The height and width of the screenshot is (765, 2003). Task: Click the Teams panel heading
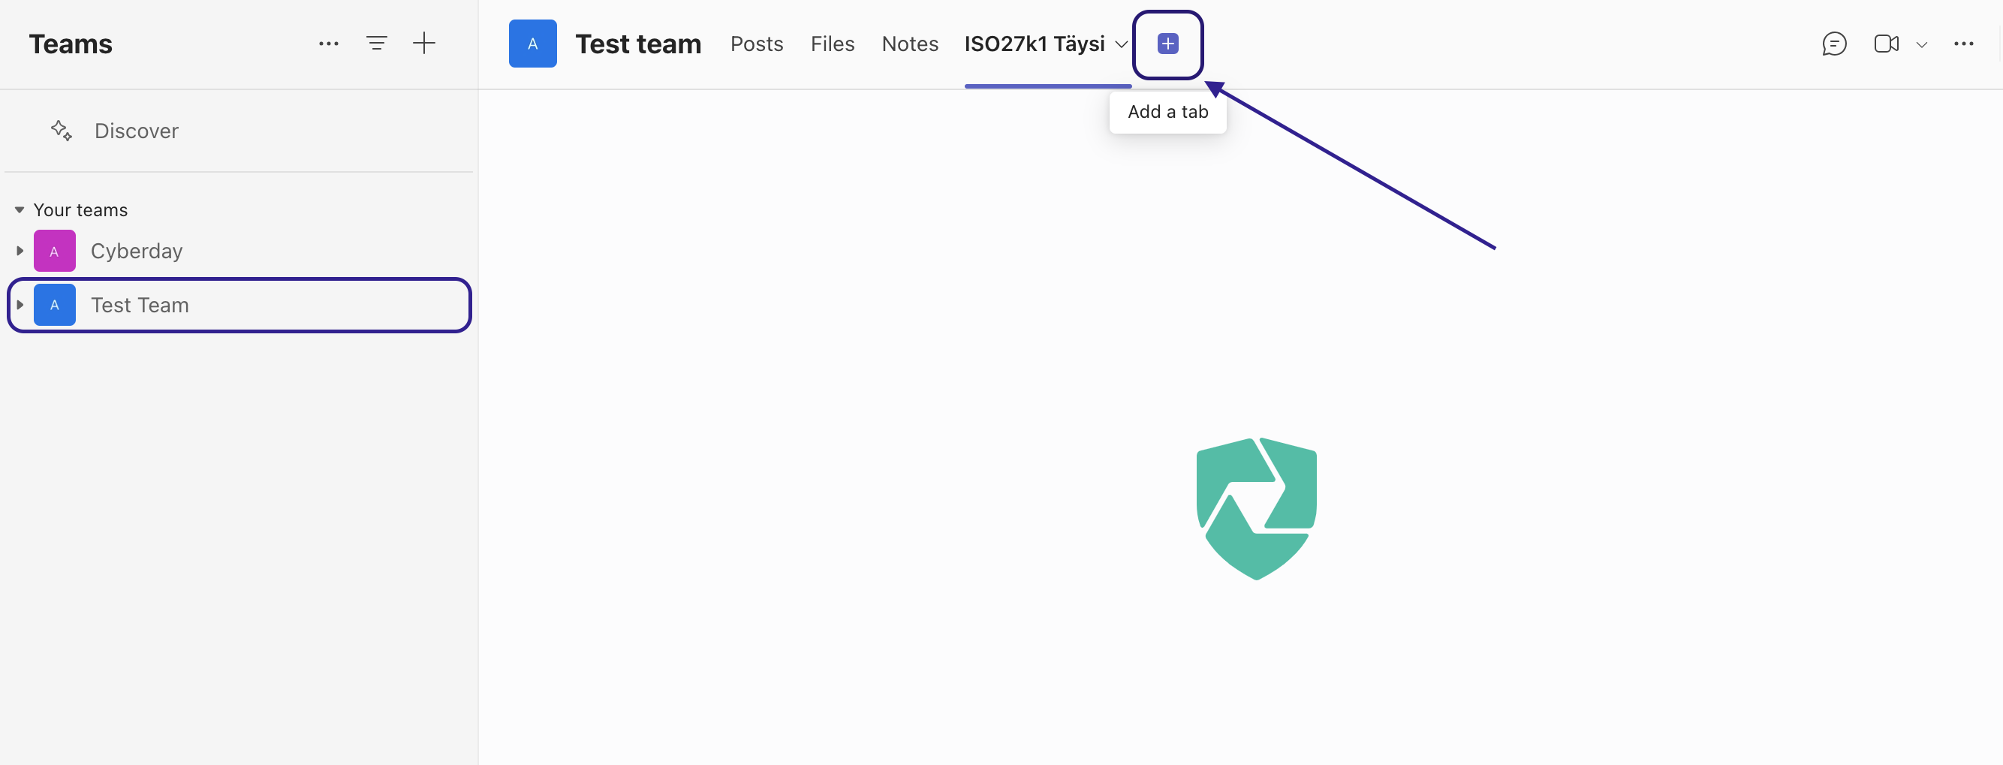tap(71, 44)
